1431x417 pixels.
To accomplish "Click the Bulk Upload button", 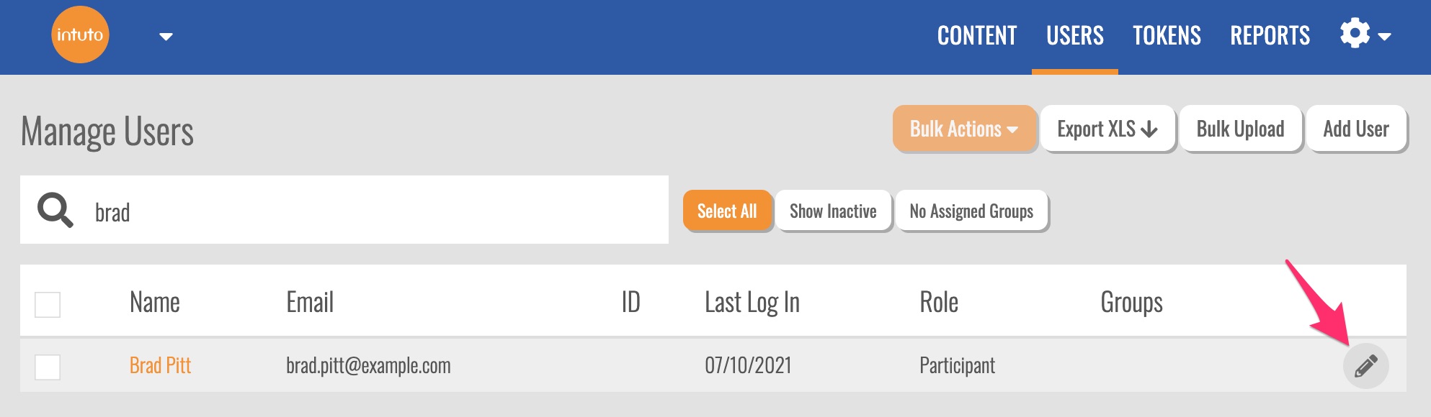I will 1240,129.
